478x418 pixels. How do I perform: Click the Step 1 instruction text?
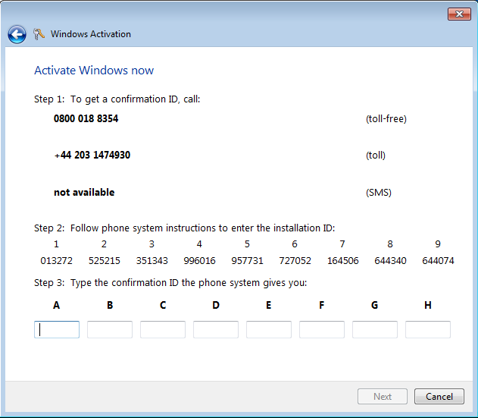point(117,99)
